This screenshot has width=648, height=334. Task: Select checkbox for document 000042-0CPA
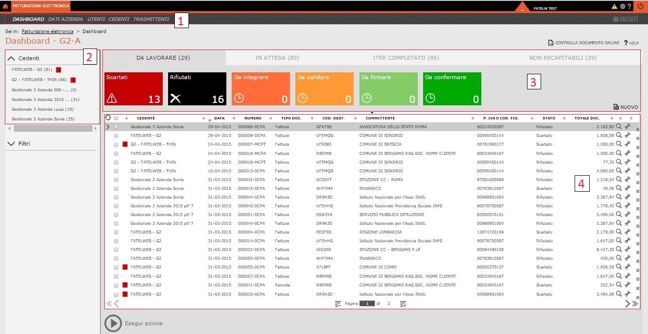point(116,180)
